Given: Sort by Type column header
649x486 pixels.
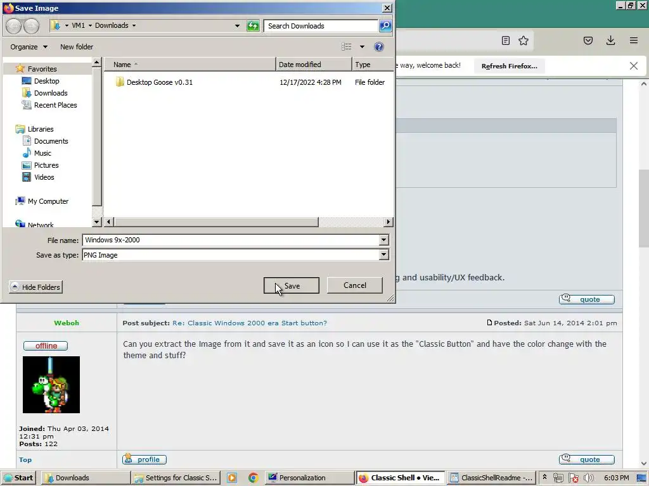Looking at the screenshot, I should pos(372,65).
